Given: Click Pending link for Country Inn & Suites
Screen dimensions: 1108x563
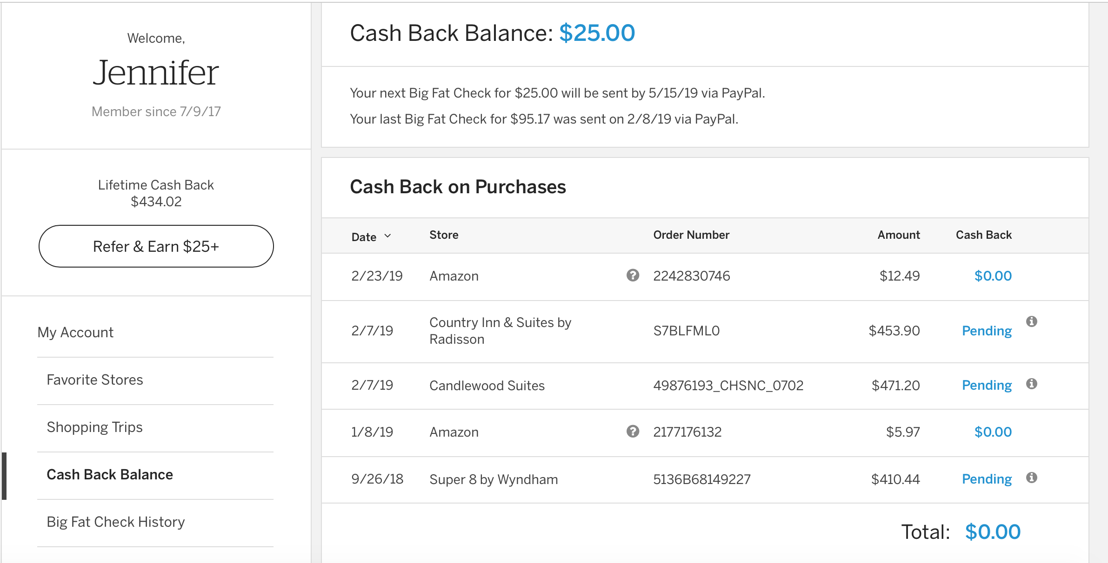Looking at the screenshot, I should (987, 331).
